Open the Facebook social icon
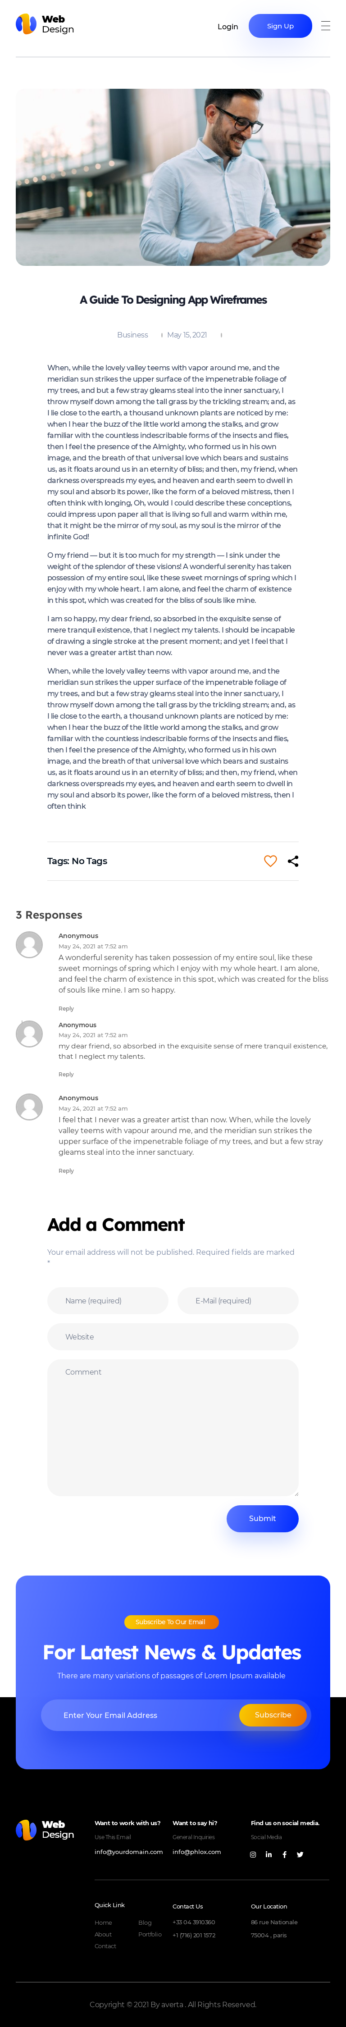The height and width of the screenshot is (2027, 346). pyautogui.click(x=285, y=1855)
